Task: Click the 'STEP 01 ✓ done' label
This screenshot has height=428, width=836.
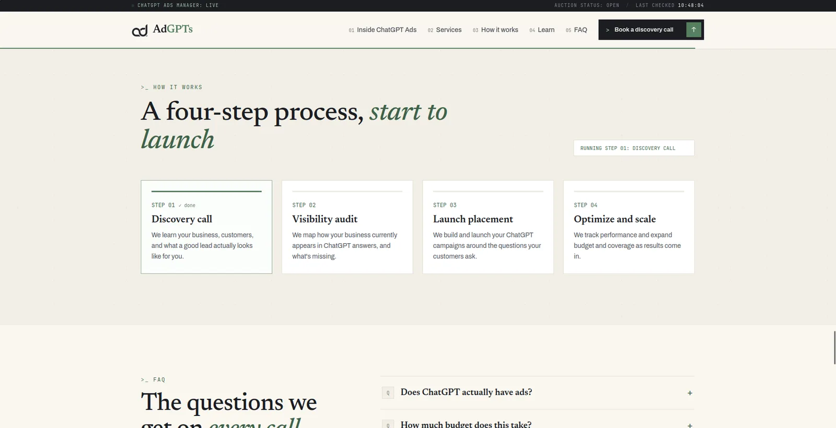Action: (173, 205)
